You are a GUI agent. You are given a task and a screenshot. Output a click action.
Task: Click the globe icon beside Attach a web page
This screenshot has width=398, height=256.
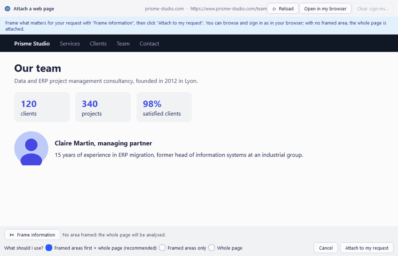[x=8, y=8]
